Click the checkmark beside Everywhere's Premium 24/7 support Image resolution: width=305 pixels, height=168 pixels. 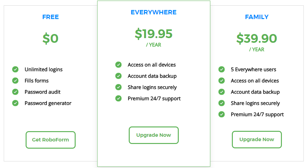click(x=118, y=98)
